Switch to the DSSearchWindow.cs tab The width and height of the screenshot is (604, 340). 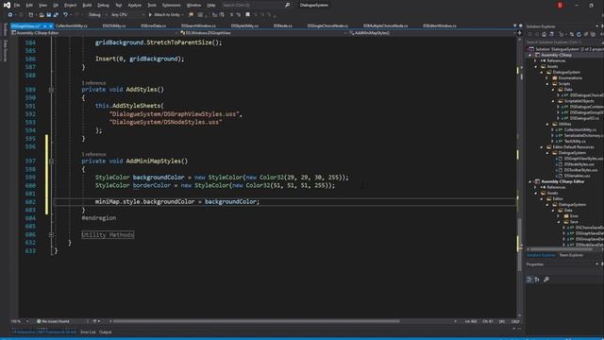point(198,25)
